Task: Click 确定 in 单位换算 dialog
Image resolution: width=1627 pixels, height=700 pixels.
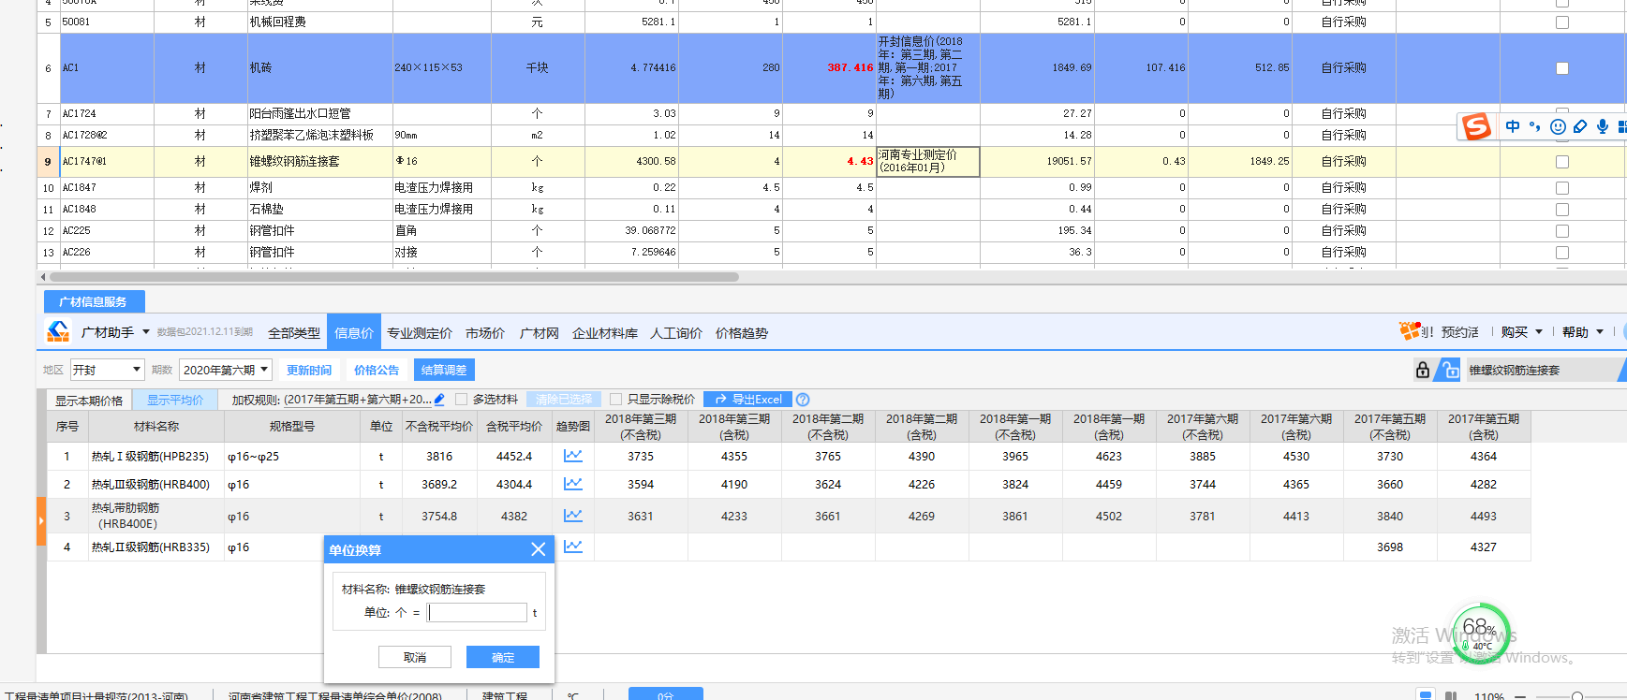Action: point(503,657)
